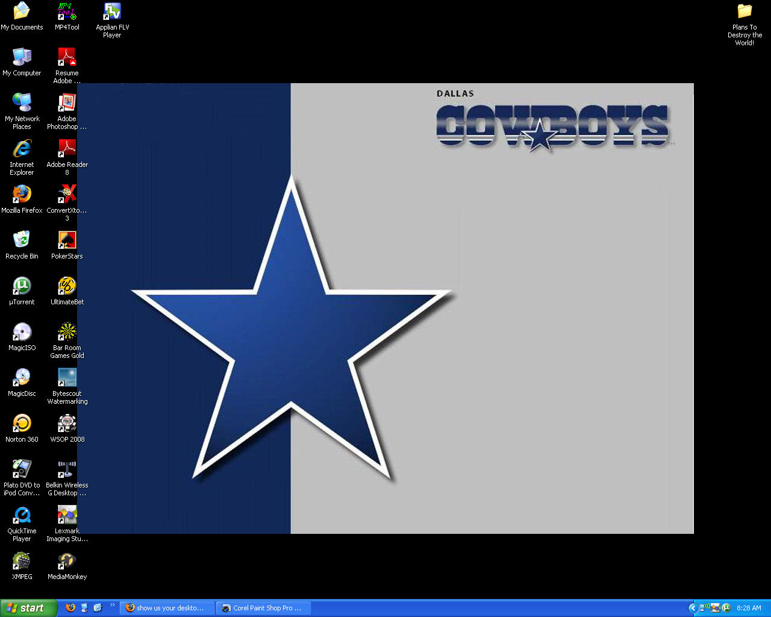Open the Windows start menu
Viewport: 771px width, 617px height.
point(29,608)
